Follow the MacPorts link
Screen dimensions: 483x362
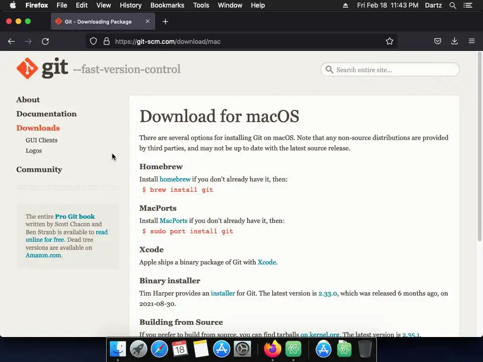coord(174,221)
